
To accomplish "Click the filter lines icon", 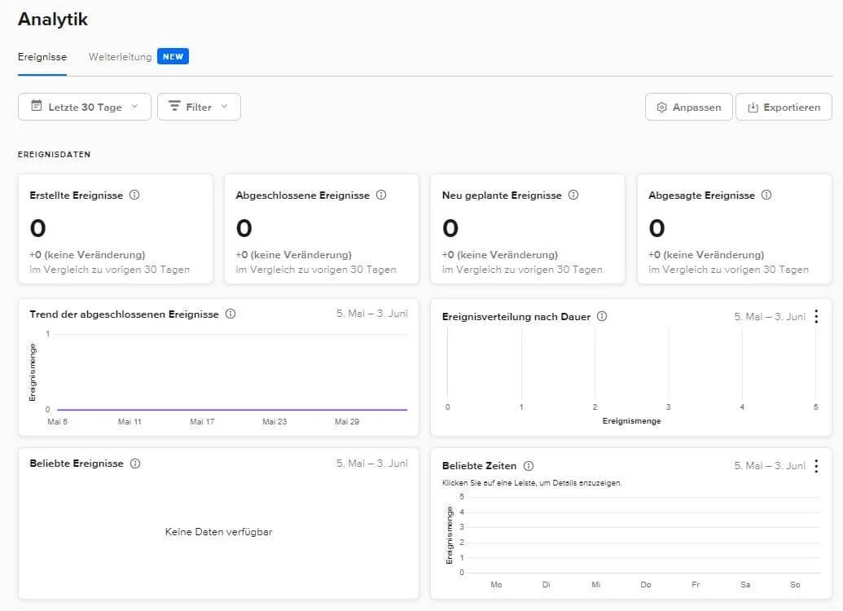I will click(174, 106).
